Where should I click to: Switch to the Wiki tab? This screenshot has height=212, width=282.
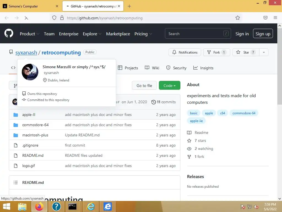[x=152, y=68]
